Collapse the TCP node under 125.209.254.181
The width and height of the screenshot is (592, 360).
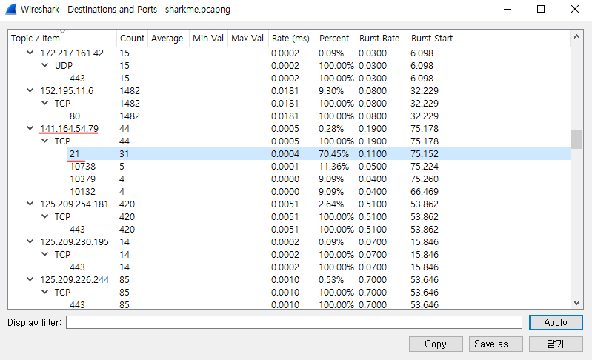point(44,216)
